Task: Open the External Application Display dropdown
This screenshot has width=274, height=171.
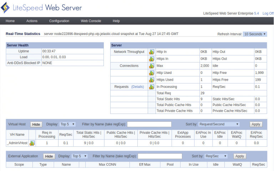Action: click(x=80, y=156)
